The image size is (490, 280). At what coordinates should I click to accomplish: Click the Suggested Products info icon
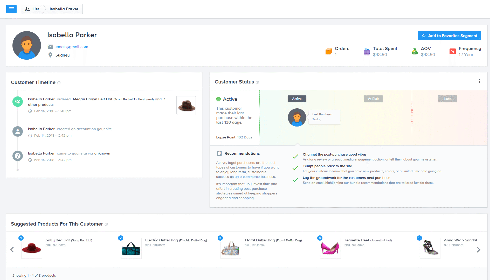point(106,224)
